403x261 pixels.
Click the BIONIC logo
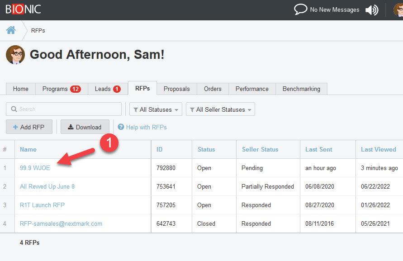coord(23,9)
